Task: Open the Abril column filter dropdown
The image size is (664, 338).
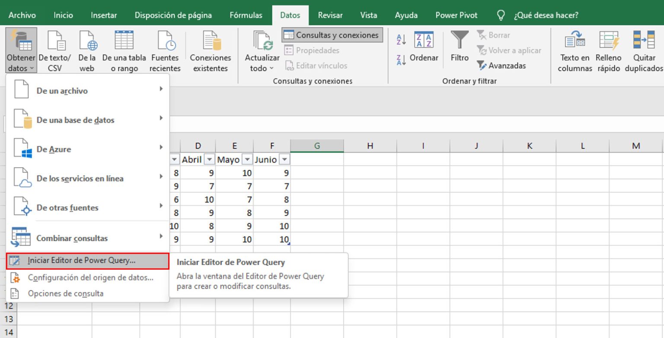Action: (209, 159)
